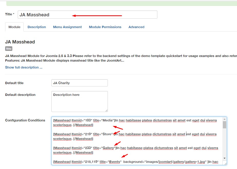Click the Default description textarea

(x=80, y=102)
